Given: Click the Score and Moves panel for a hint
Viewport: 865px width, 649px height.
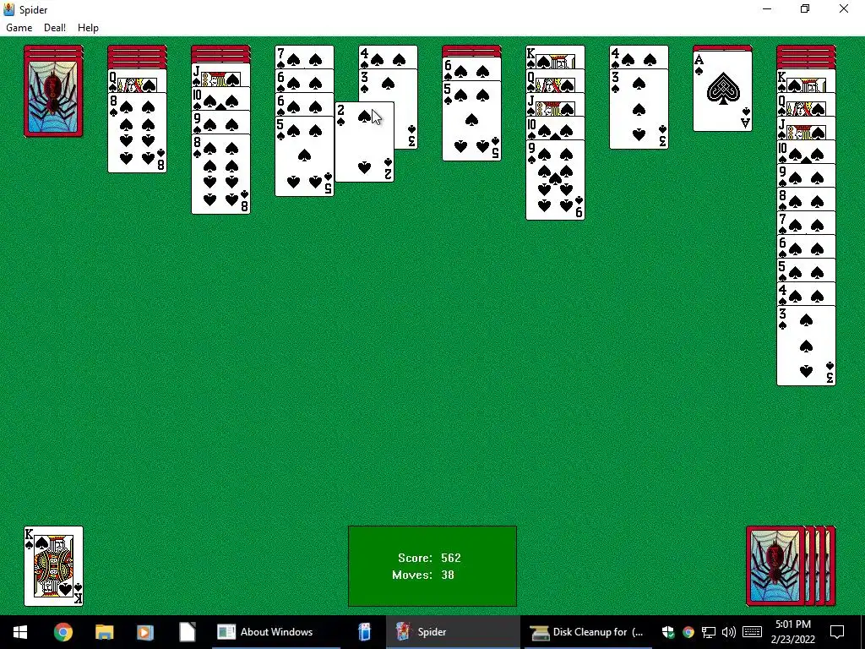Looking at the screenshot, I should pyautogui.click(x=432, y=566).
